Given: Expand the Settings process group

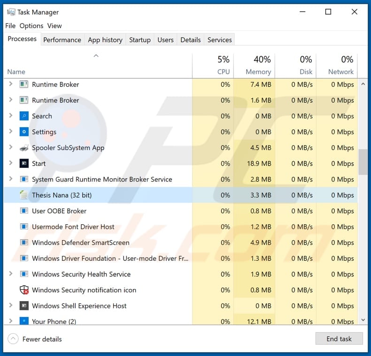Looking at the screenshot, I should click(x=10, y=131).
